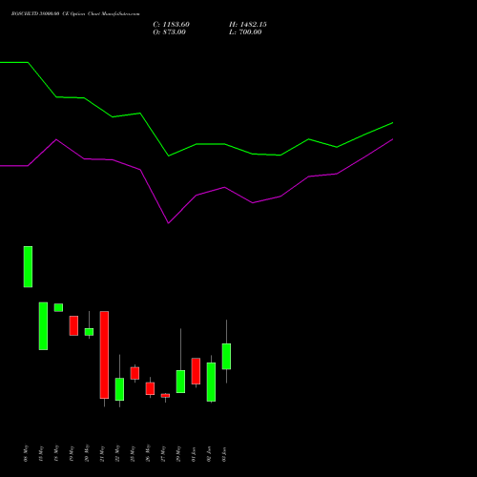Click the 22 May date label

(x=117, y=453)
